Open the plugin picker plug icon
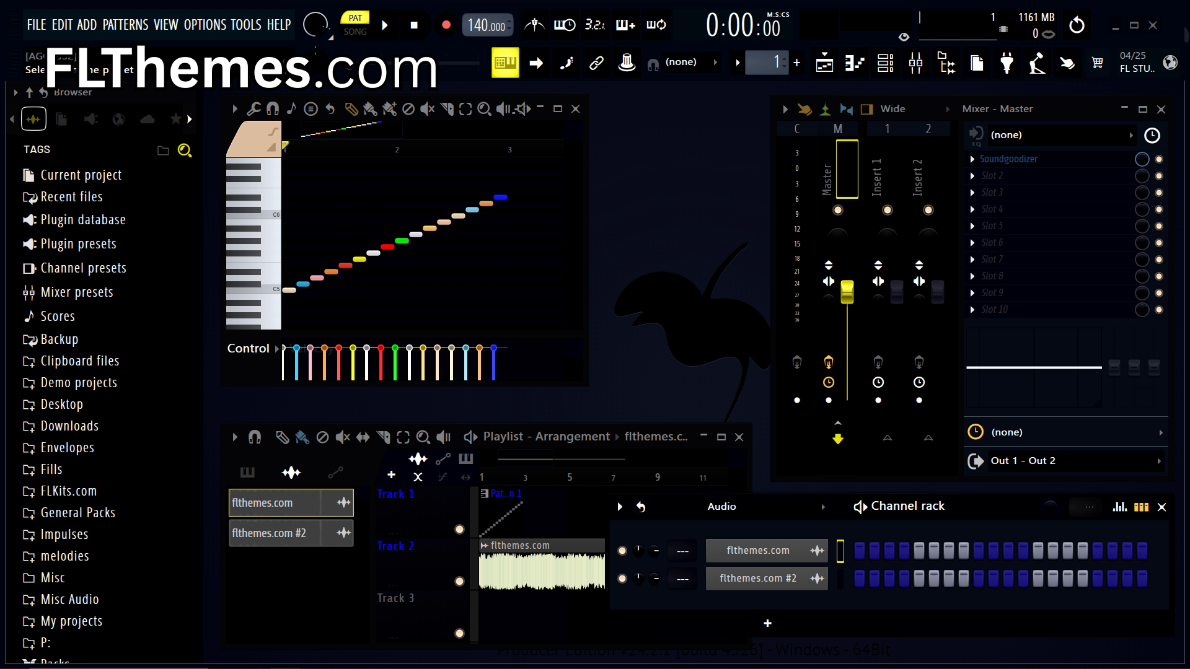 [1007, 63]
